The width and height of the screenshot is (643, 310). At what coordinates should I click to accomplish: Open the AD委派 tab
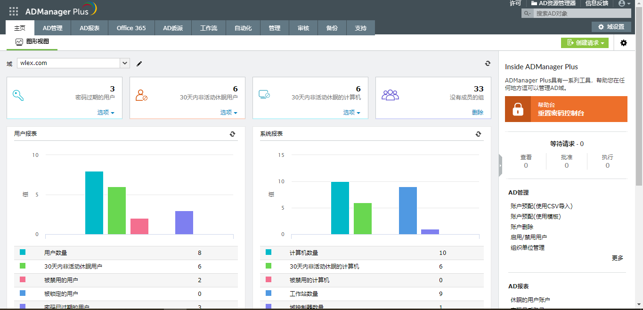[173, 28]
